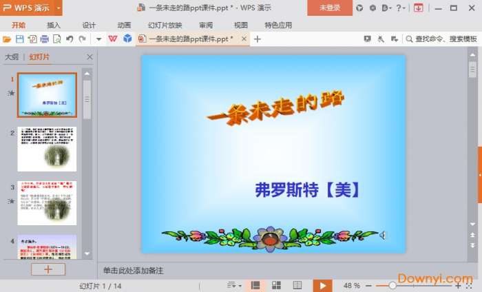Click the slideshow monitor icon near the search box
Screen dimensions: 482x292
pyautogui.click(x=367, y=39)
